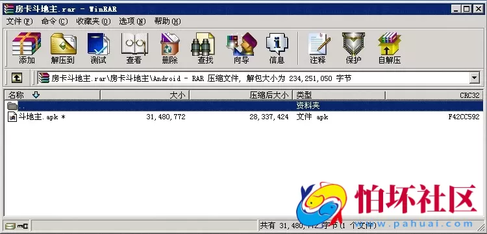This screenshot has height=234, width=487.
Task: Click the key password icon in status bar
Action: [x=23, y=226]
